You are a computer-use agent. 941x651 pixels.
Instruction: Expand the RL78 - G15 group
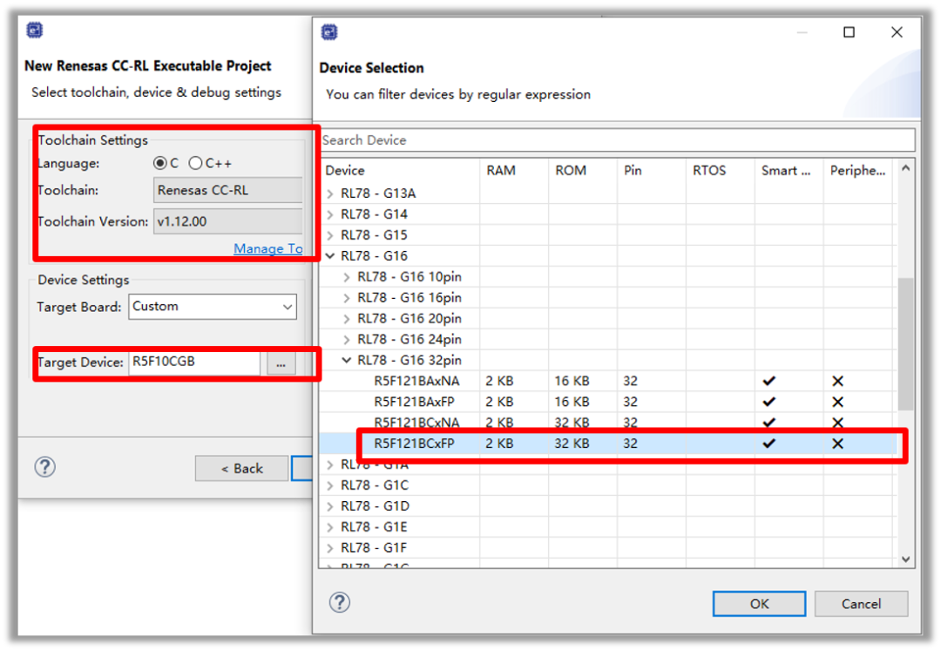click(x=330, y=235)
